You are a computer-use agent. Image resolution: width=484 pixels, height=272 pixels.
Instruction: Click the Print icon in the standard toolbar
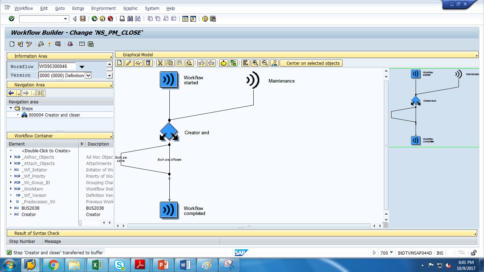[x=121, y=19]
